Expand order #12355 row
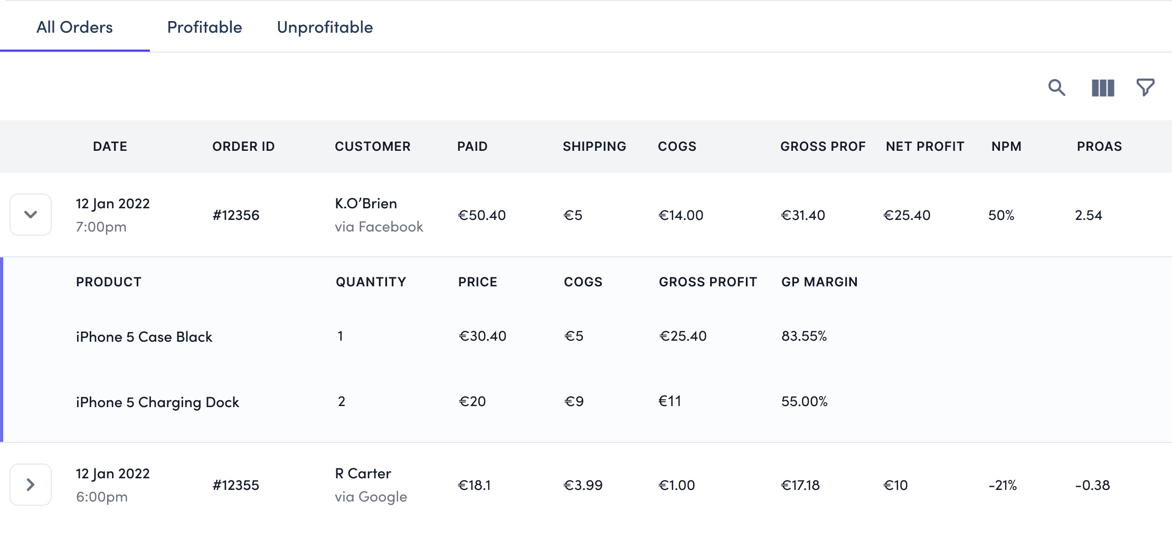 31,485
